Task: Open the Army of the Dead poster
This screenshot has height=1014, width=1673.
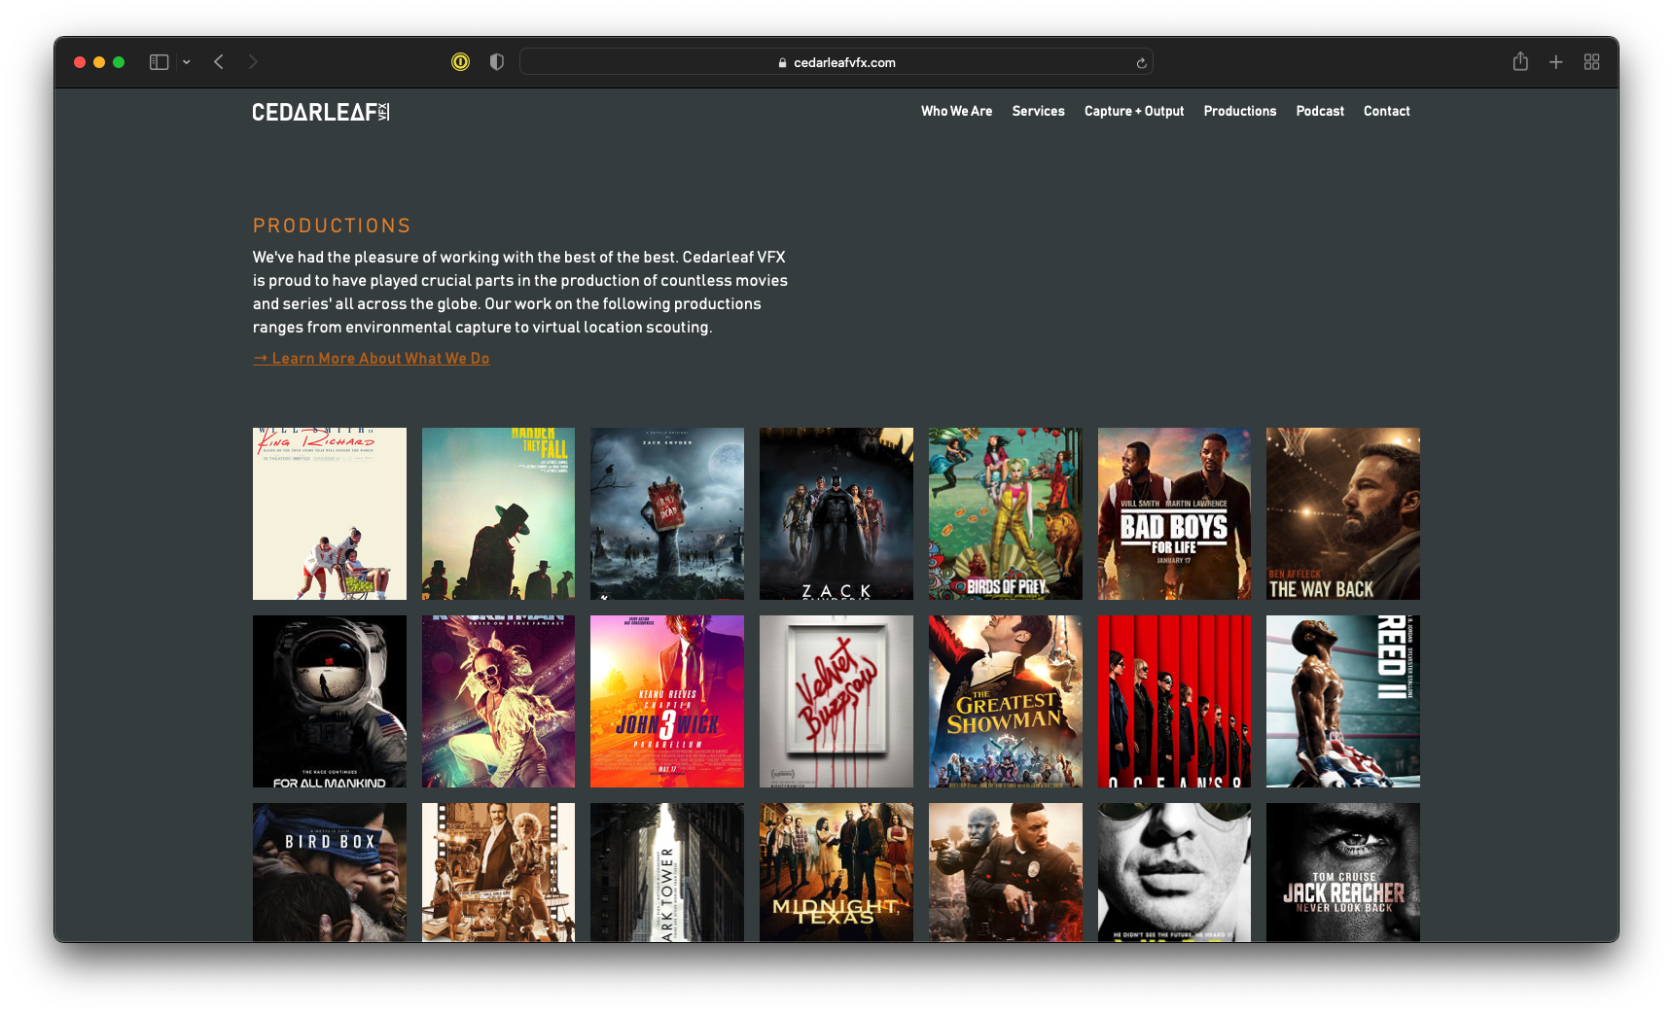Action: (667, 513)
